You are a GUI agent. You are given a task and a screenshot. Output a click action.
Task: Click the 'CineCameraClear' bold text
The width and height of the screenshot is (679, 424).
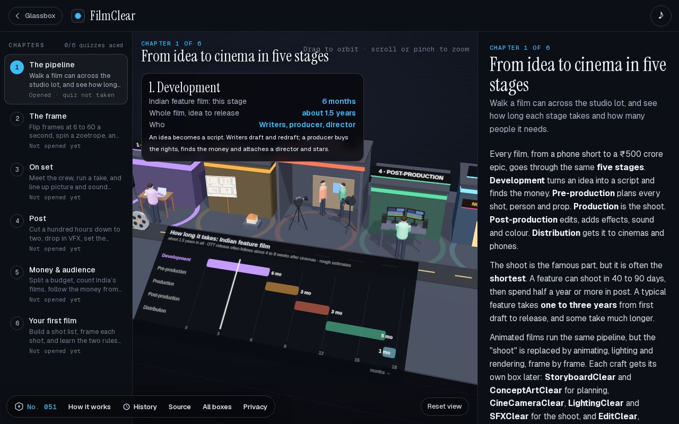[x=527, y=403]
